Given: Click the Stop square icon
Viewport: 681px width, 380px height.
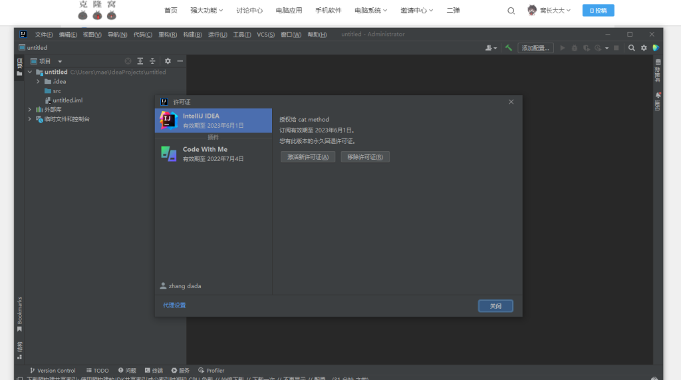Looking at the screenshot, I should 616,48.
